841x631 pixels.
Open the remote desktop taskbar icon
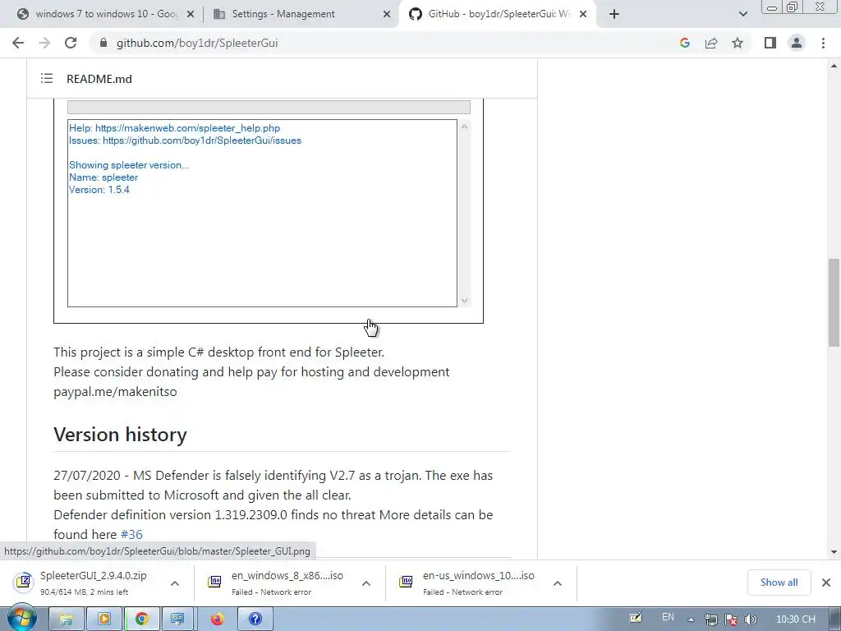point(177,619)
